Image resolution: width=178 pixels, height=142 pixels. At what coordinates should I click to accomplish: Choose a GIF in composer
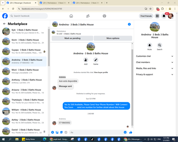[x=66, y=132]
